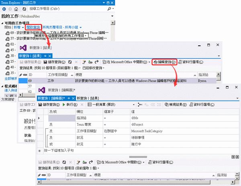
Task: Click 儲存查詢(Q) in the results window toolbar
Action: pyautogui.click(x=55, y=62)
